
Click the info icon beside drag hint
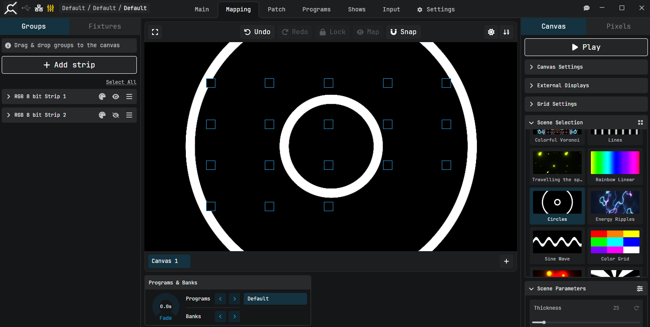(x=8, y=46)
